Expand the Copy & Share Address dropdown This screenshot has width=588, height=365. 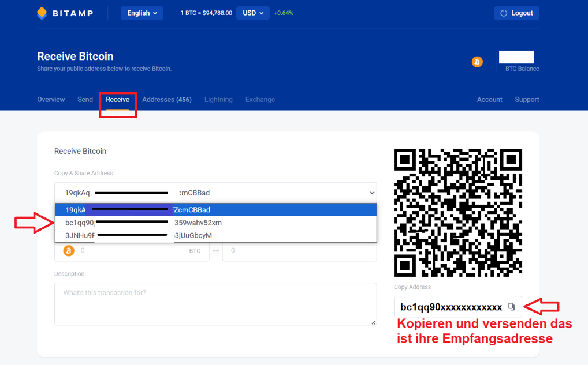coord(215,193)
